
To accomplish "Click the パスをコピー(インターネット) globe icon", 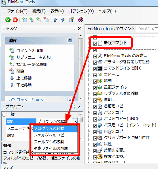I will (x=100, y=125).
